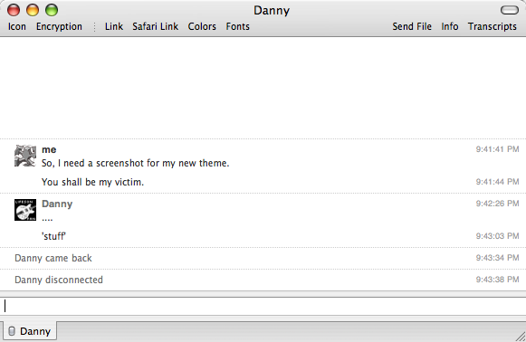Click the sender name 'me'
Screen dimensions: 526x342
click(x=49, y=150)
